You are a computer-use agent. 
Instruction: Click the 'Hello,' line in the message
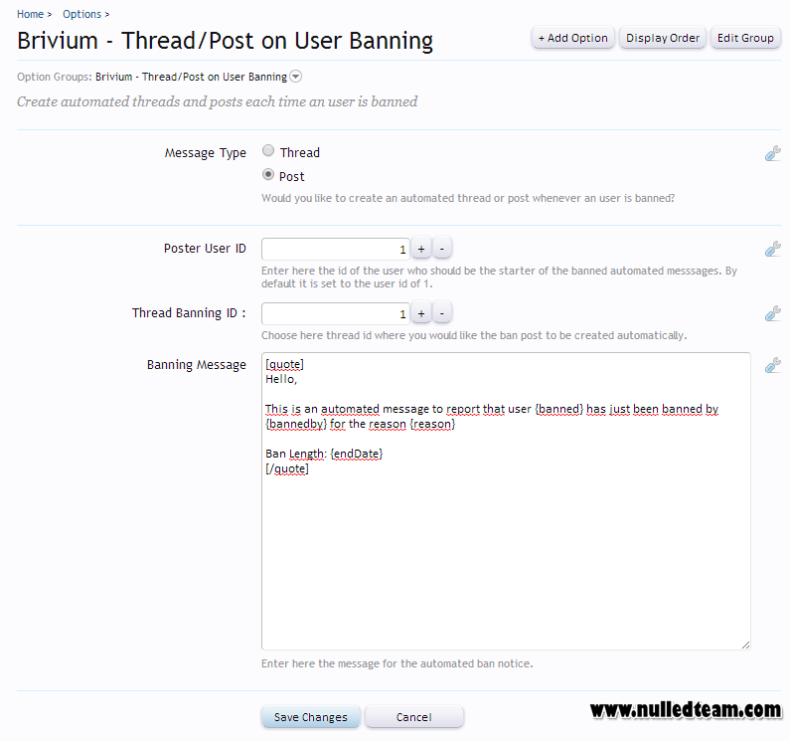(281, 379)
